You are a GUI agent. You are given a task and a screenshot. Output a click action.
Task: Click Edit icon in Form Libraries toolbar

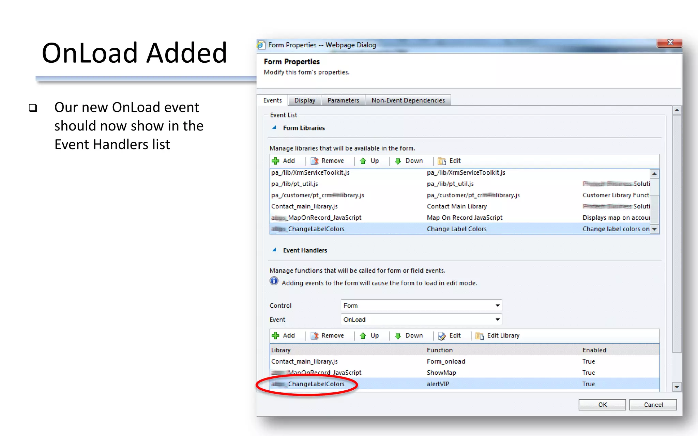(x=442, y=161)
